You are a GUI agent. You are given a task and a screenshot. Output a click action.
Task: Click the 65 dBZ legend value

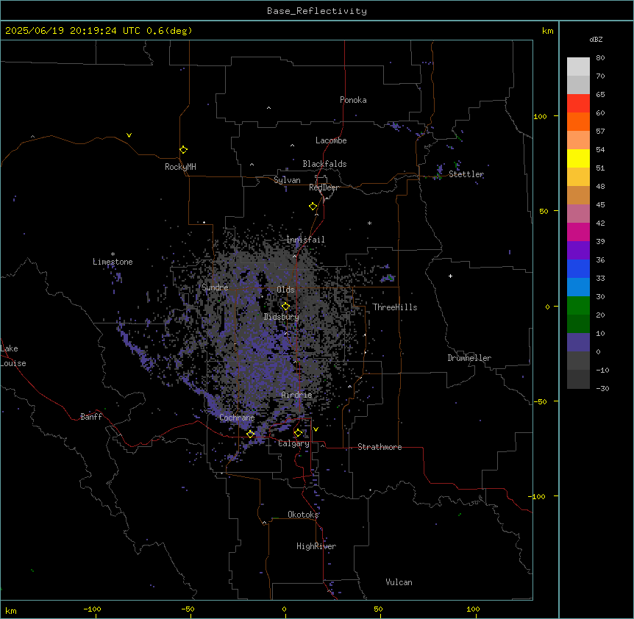click(x=600, y=94)
